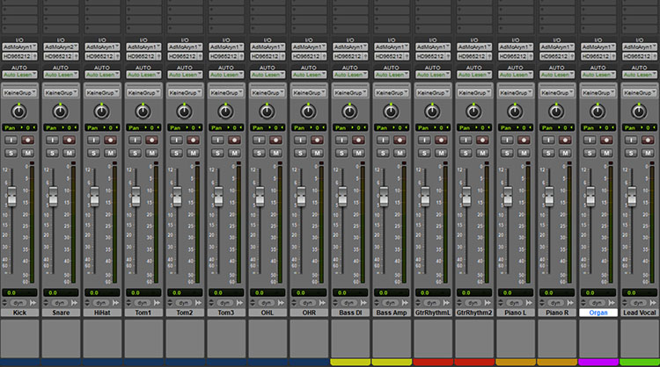Enable input monitor on GtrRhythmL track
This screenshot has width=660, height=367.
pos(424,140)
